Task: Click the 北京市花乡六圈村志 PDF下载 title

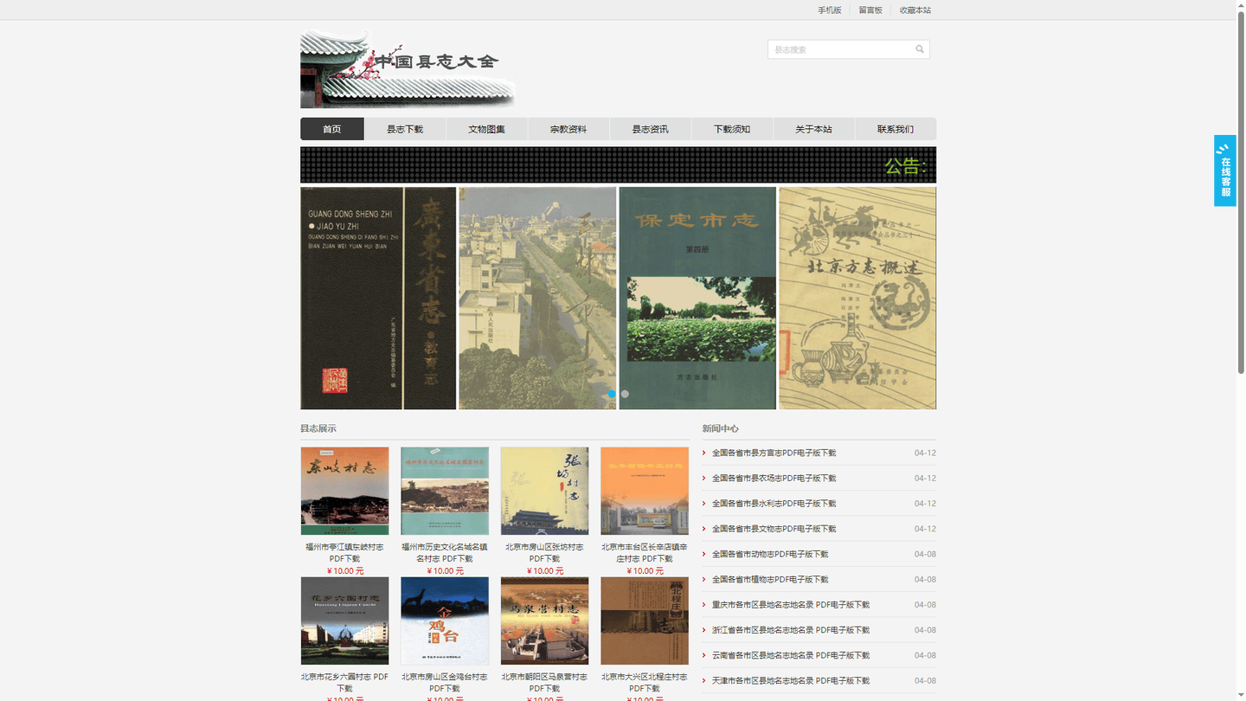Action: click(x=344, y=683)
